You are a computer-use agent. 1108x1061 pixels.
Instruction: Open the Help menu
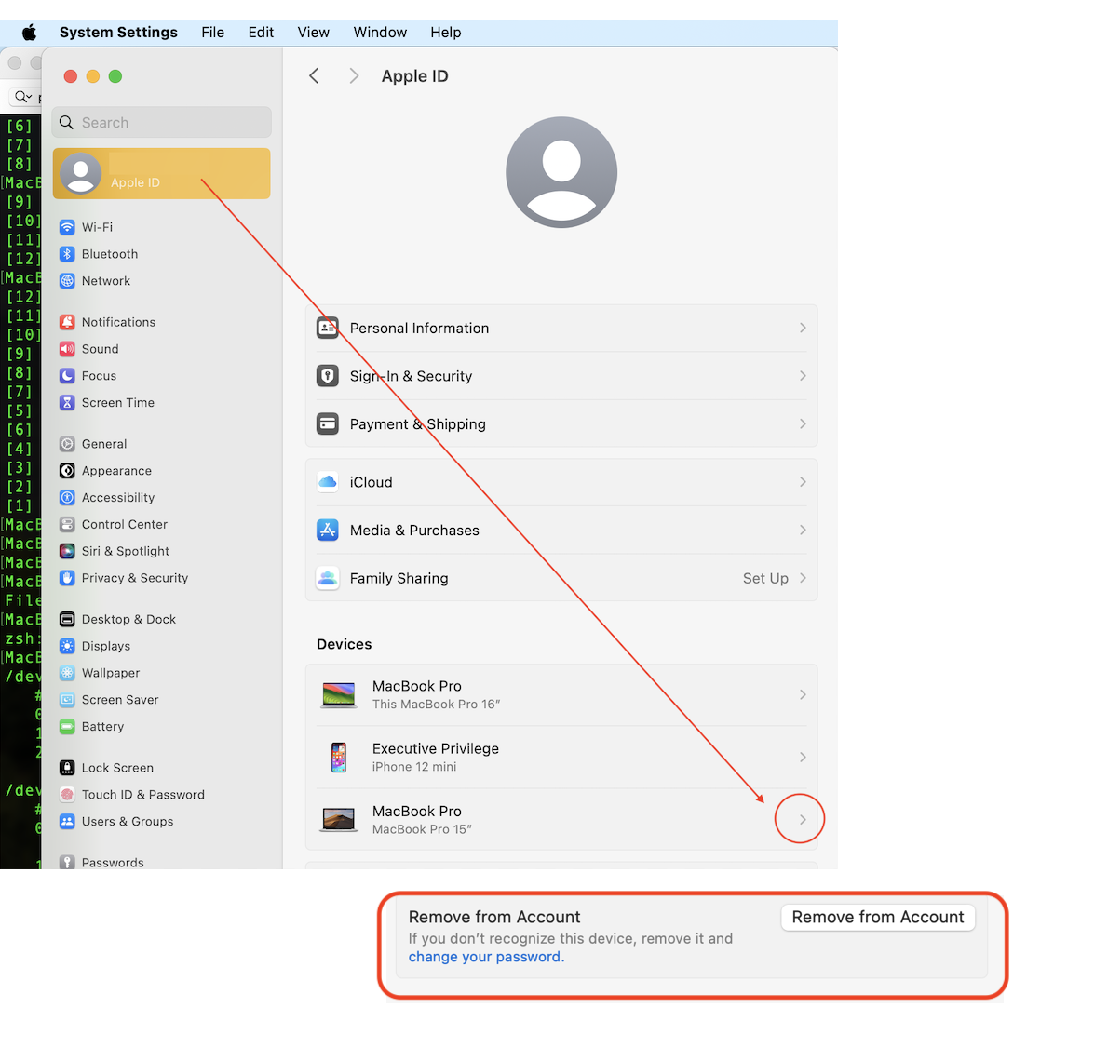pos(446,33)
